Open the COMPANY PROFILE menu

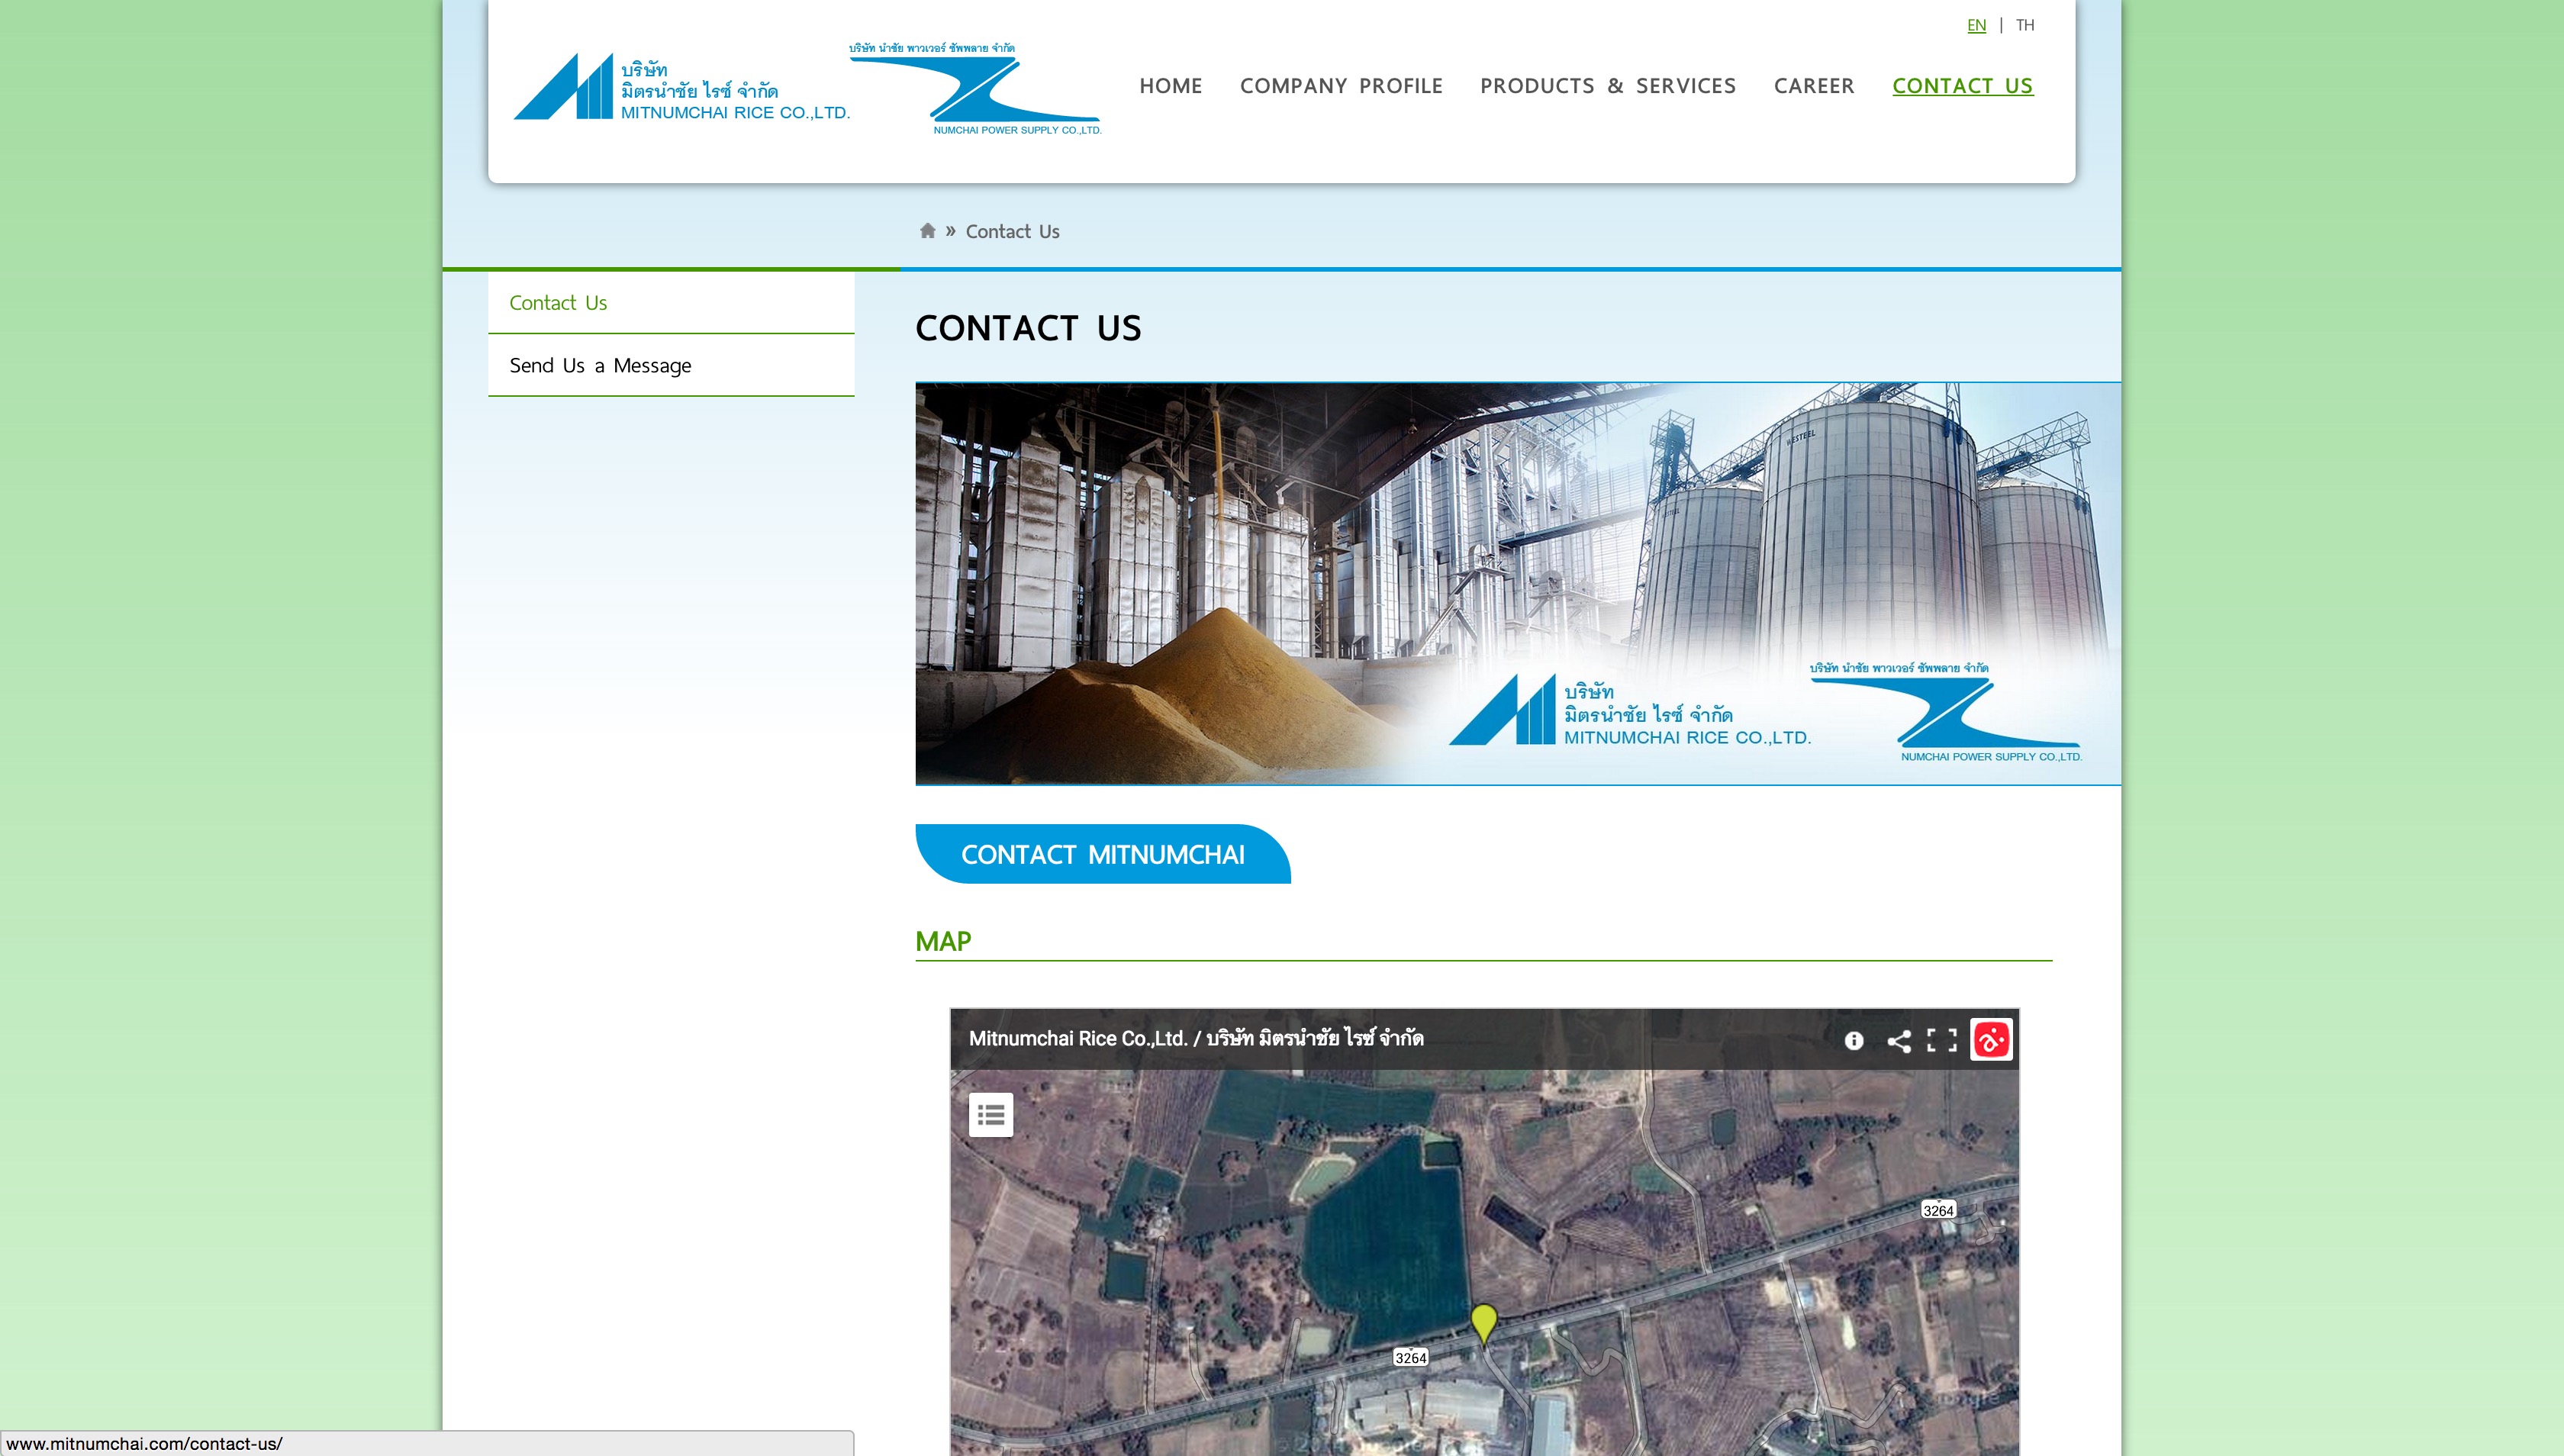click(1341, 86)
